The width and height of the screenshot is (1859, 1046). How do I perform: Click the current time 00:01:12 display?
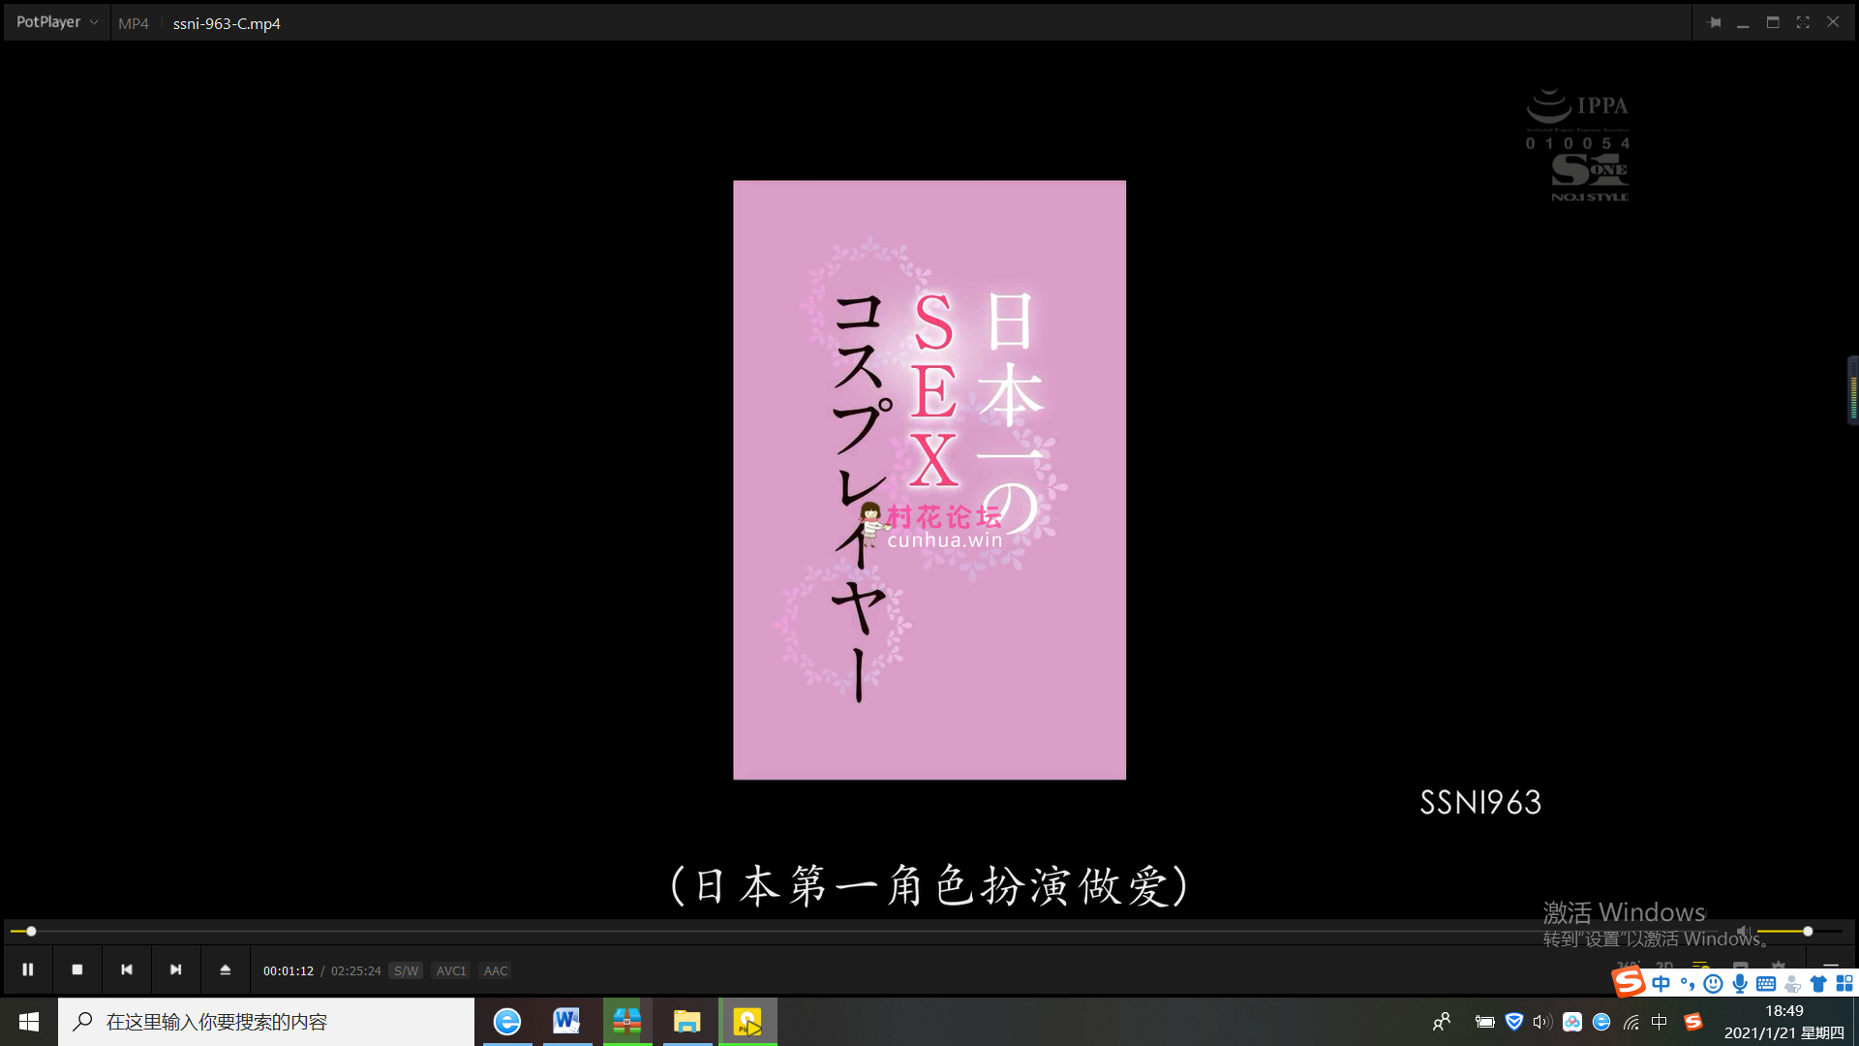click(x=289, y=970)
